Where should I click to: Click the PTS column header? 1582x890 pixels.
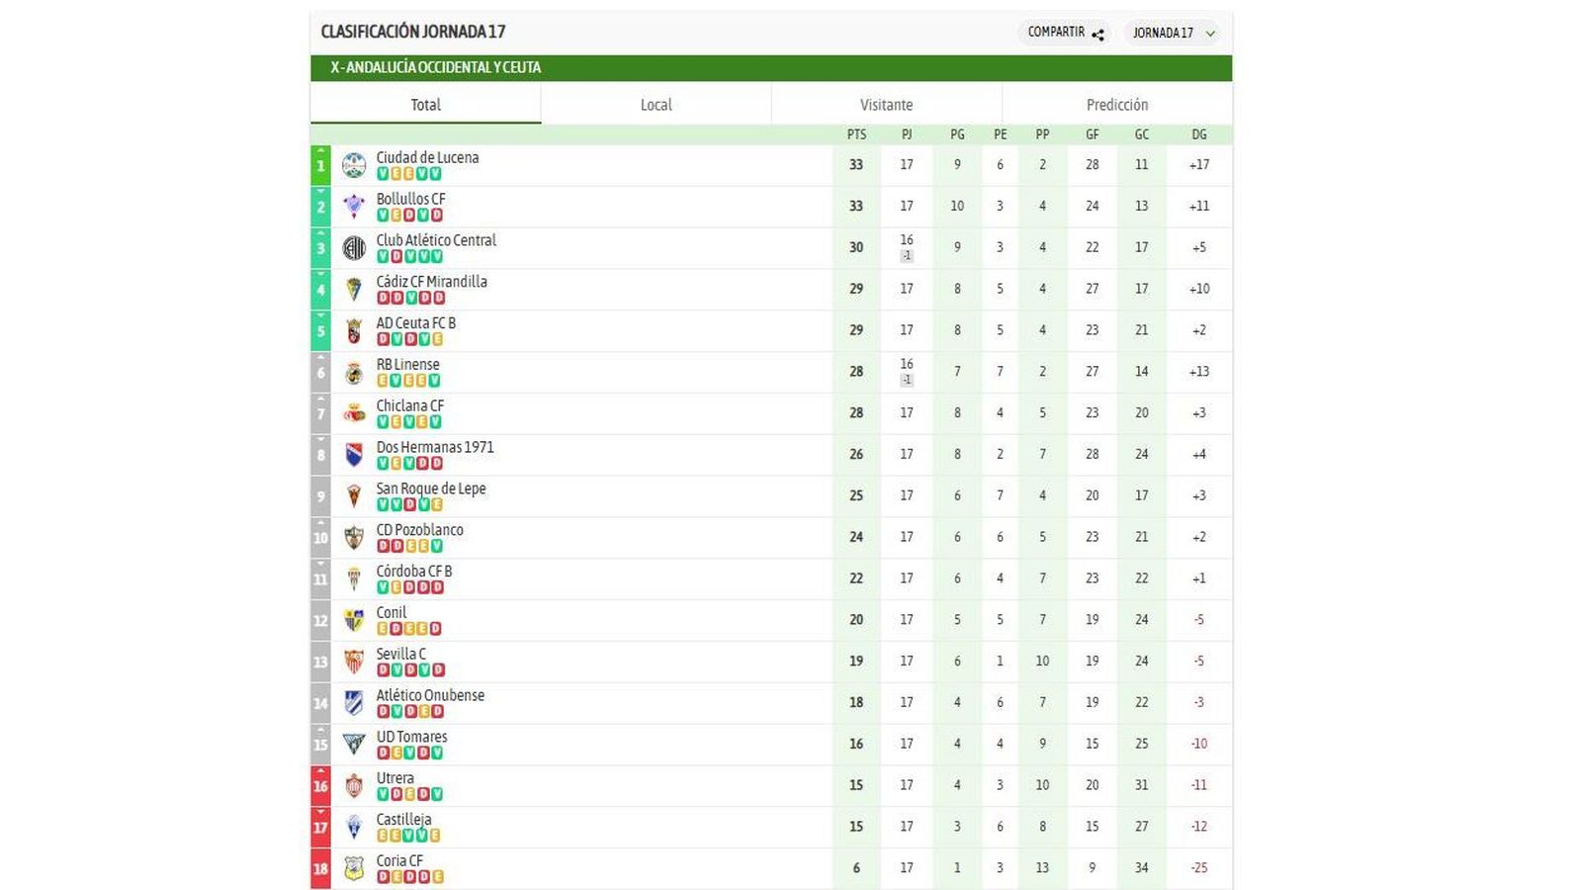855,134
